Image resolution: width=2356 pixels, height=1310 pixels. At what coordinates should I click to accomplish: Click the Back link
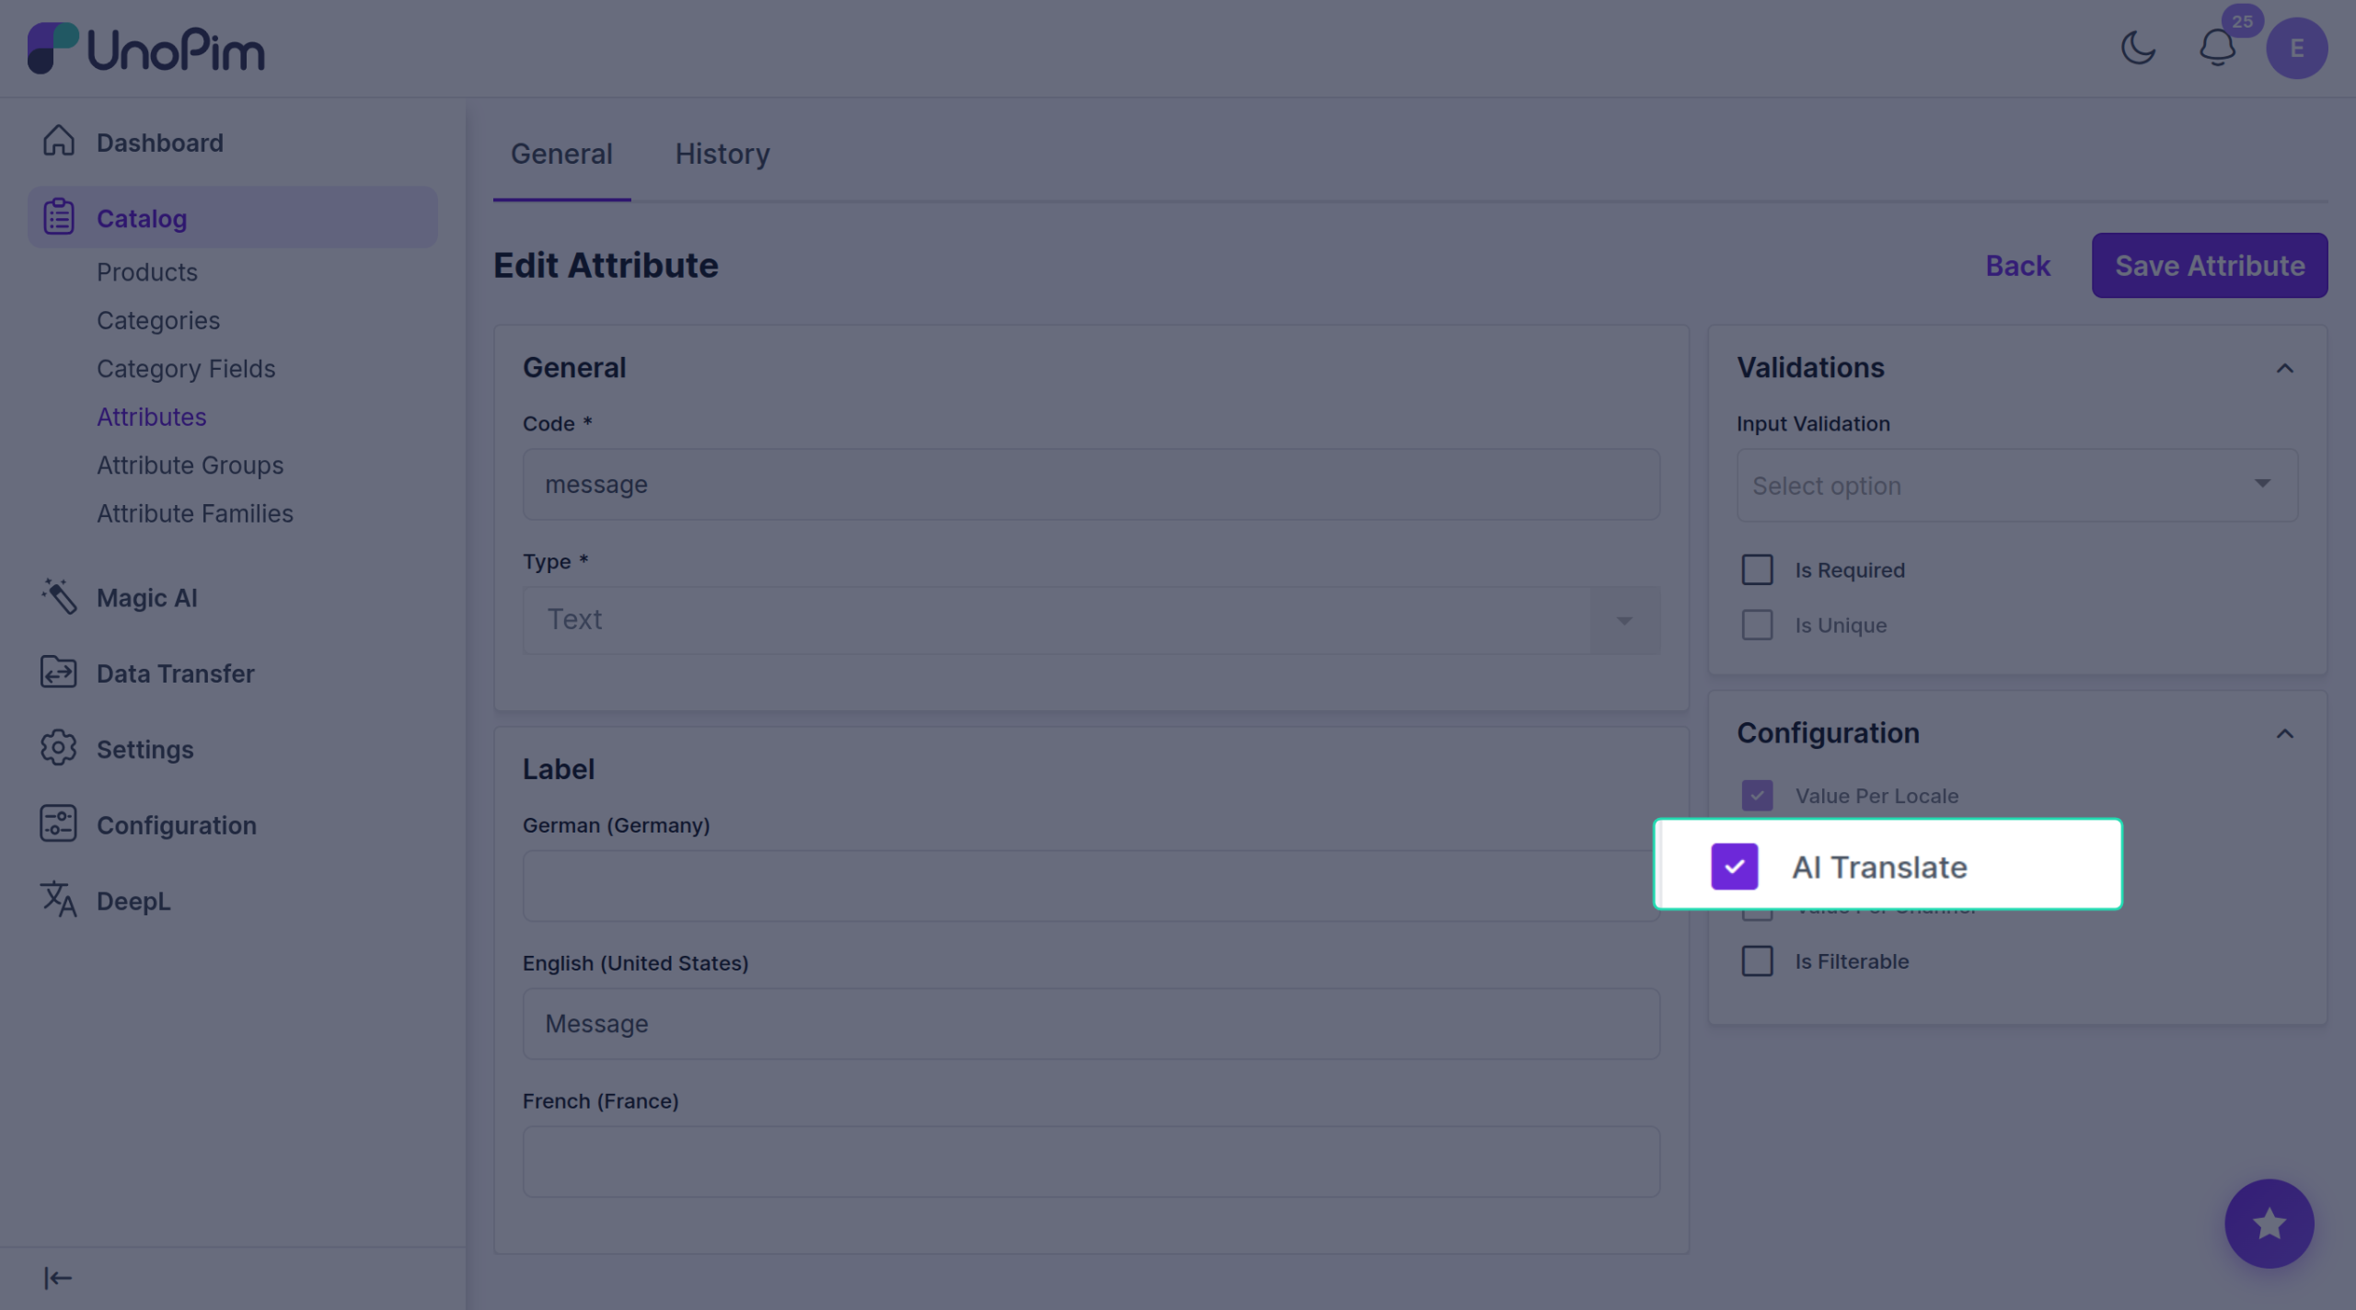tap(2017, 265)
